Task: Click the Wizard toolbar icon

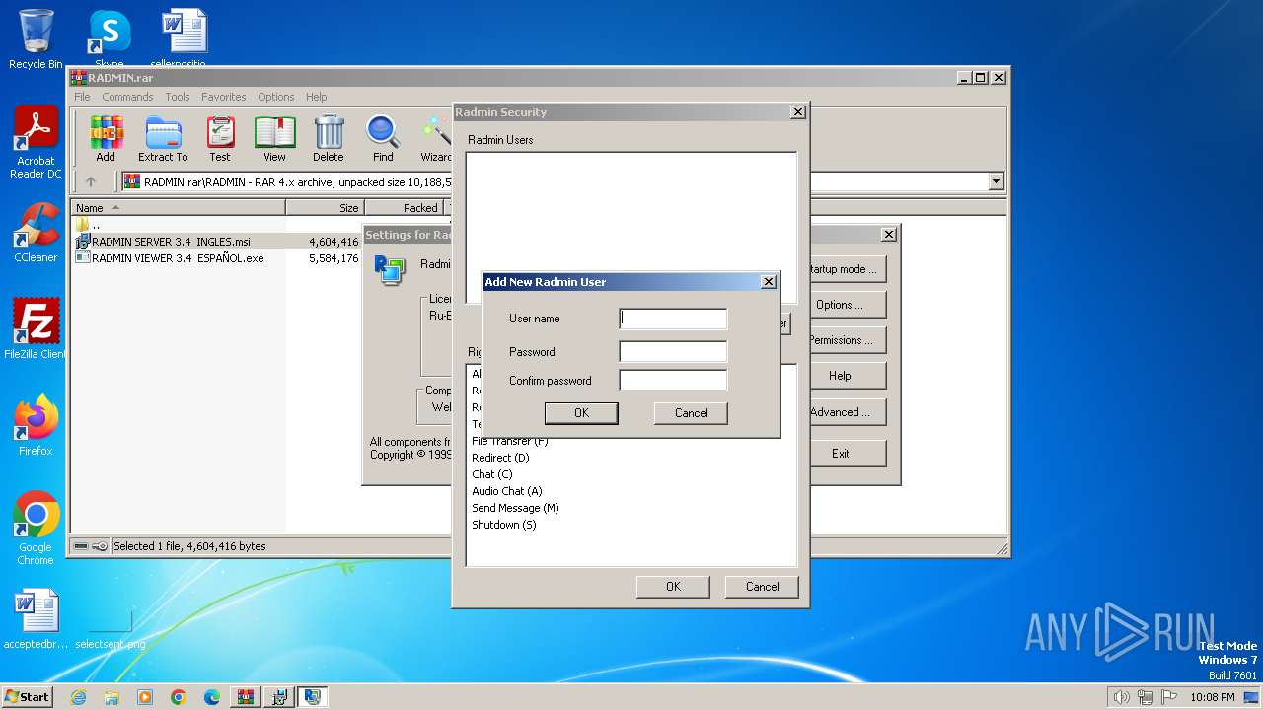Action: (x=435, y=139)
